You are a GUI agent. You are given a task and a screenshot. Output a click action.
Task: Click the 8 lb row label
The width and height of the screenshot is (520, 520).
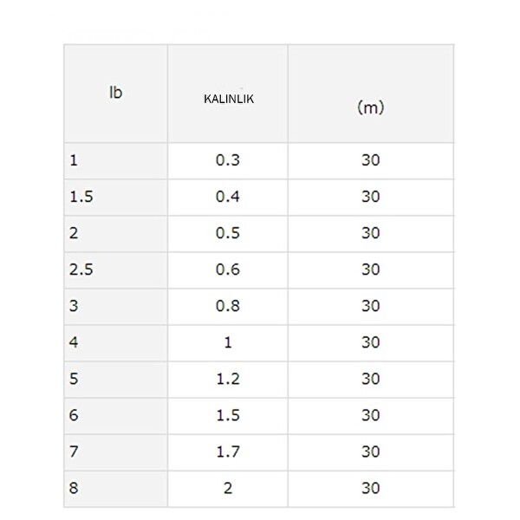click(x=75, y=488)
